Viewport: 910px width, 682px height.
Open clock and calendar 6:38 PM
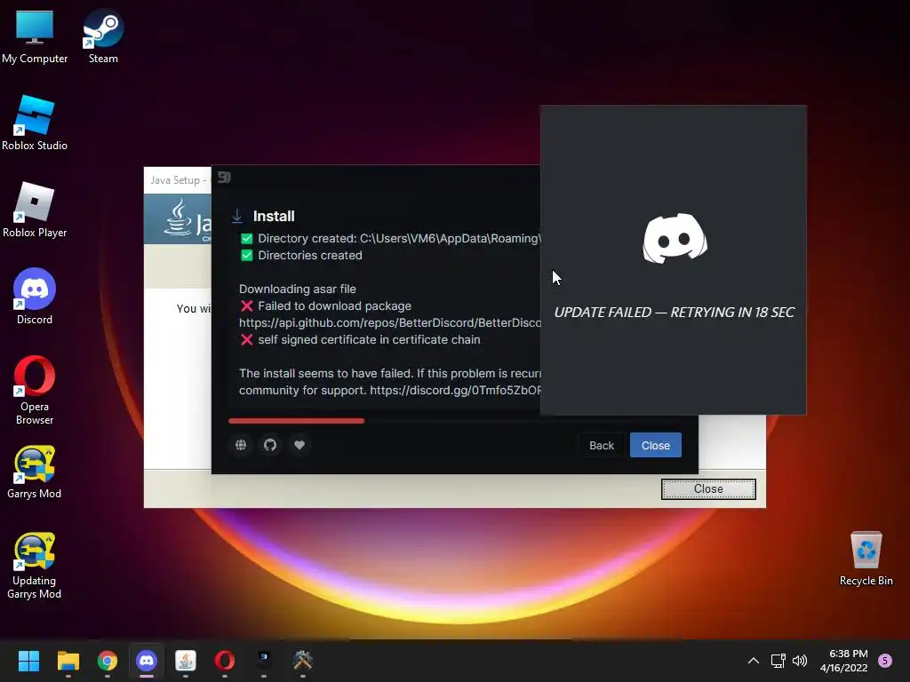pyautogui.click(x=844, y=661)
